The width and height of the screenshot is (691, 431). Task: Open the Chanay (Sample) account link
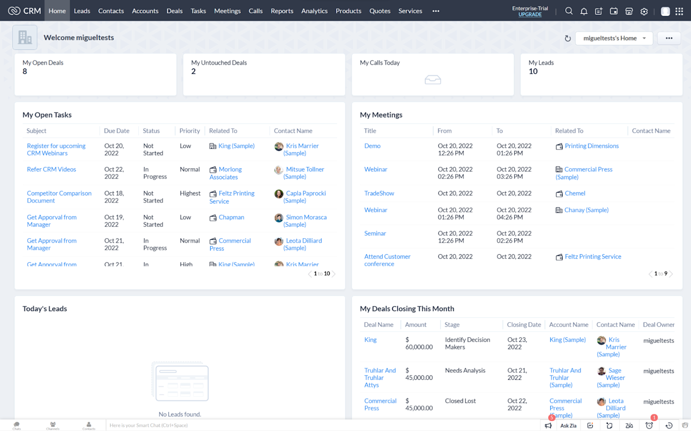[586, 210]
